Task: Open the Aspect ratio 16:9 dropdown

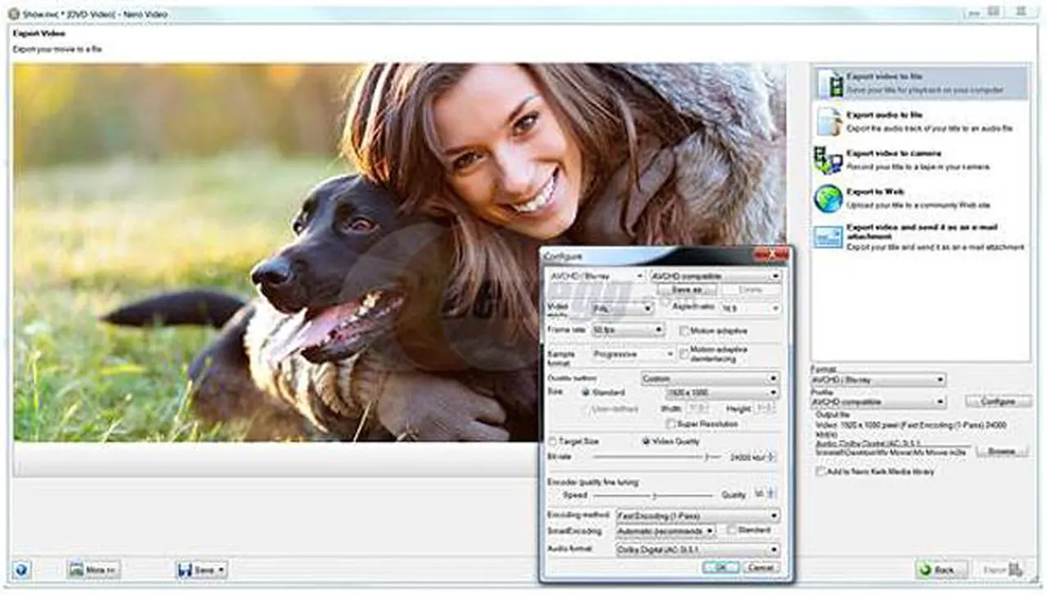Action: click(749, 308)
